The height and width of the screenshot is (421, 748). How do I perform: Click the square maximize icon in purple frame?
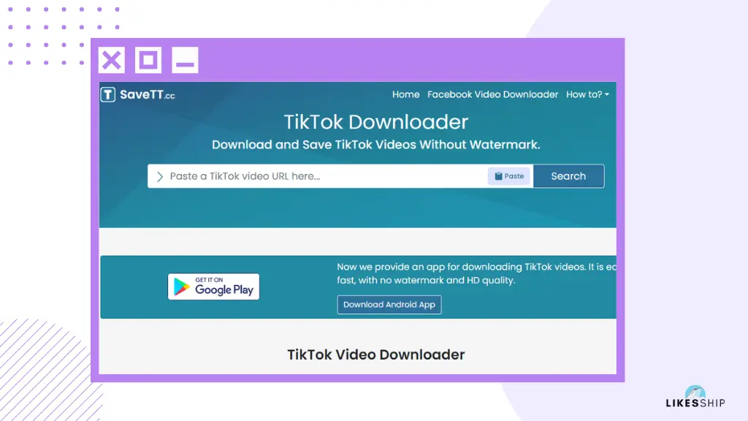pos(148,60)
